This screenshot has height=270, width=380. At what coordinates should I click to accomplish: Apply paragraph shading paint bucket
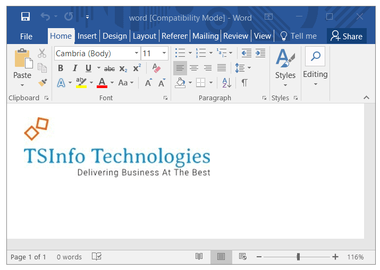180,83
